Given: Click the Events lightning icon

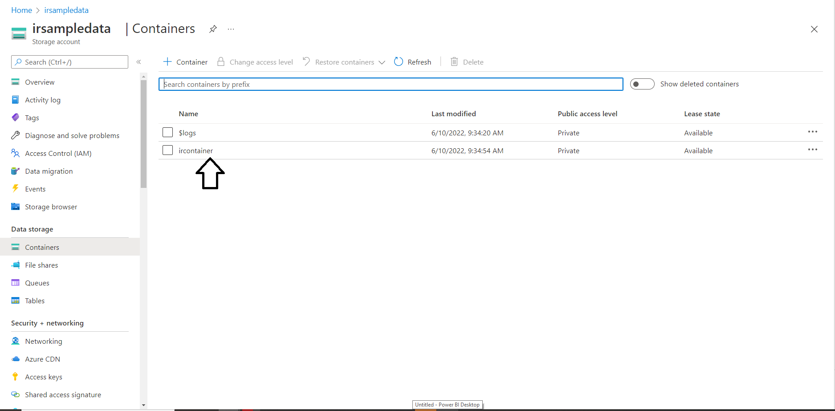Looking at the screenshot, I should (x=16, y=188).
